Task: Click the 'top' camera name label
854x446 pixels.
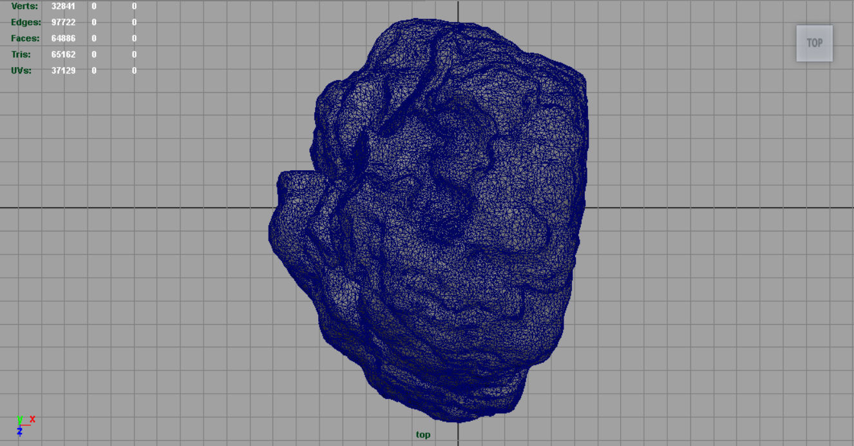Action: coord(423,434)
